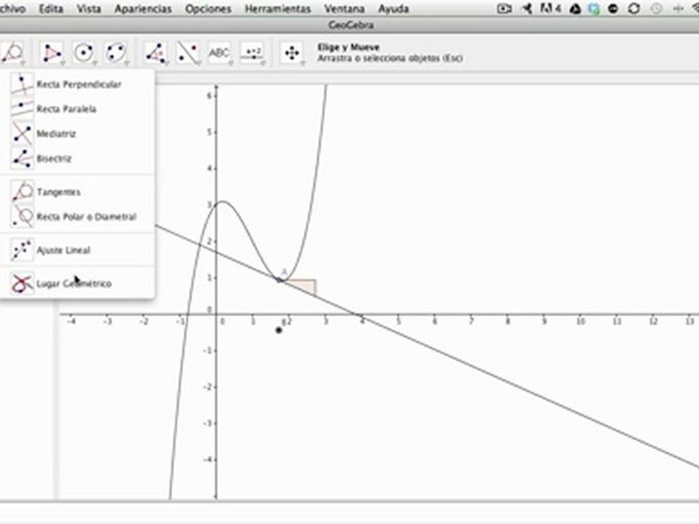The image size is (699, 524).
Task: Click the Recta Perpendicular icon in dropdown
Action: click(x=21, y=84)
